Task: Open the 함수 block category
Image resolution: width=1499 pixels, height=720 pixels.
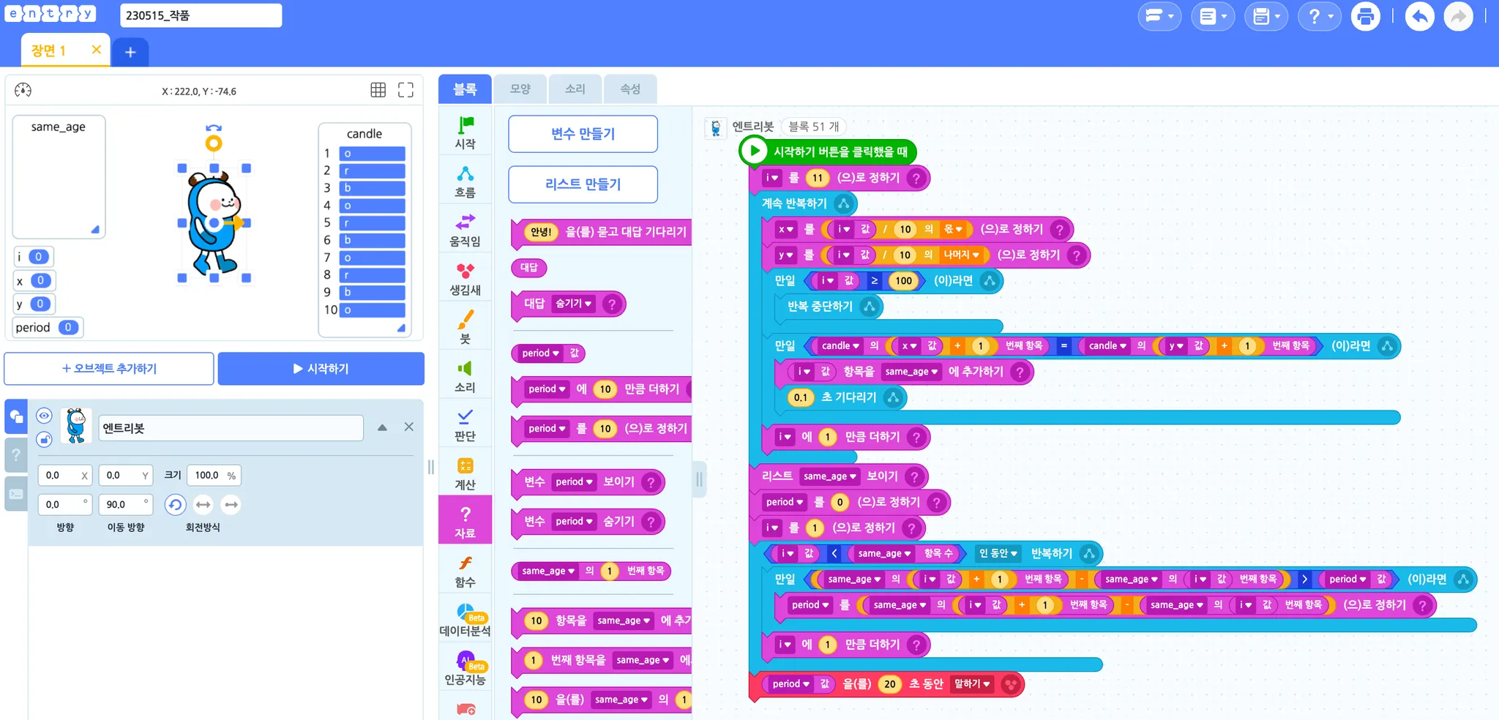Action: point(465,571)
